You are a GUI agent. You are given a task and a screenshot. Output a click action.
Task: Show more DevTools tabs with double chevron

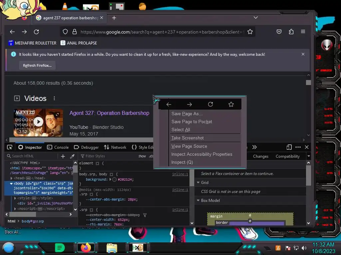[254, 147]
